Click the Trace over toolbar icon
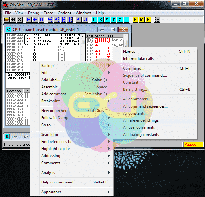 (x=70, y=20)
